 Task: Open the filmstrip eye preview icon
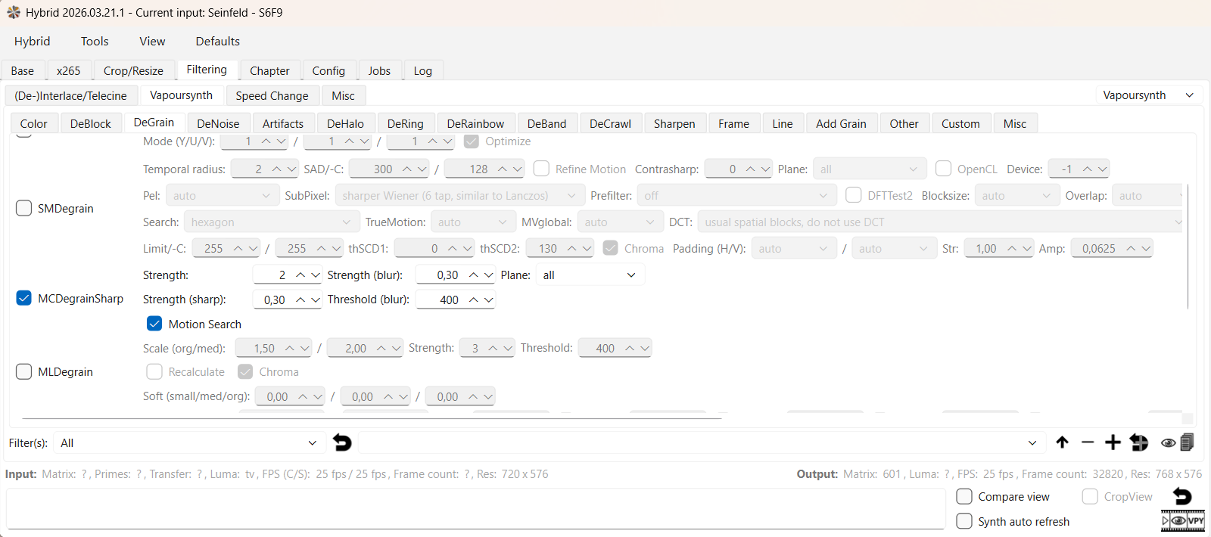(1178, 520)
